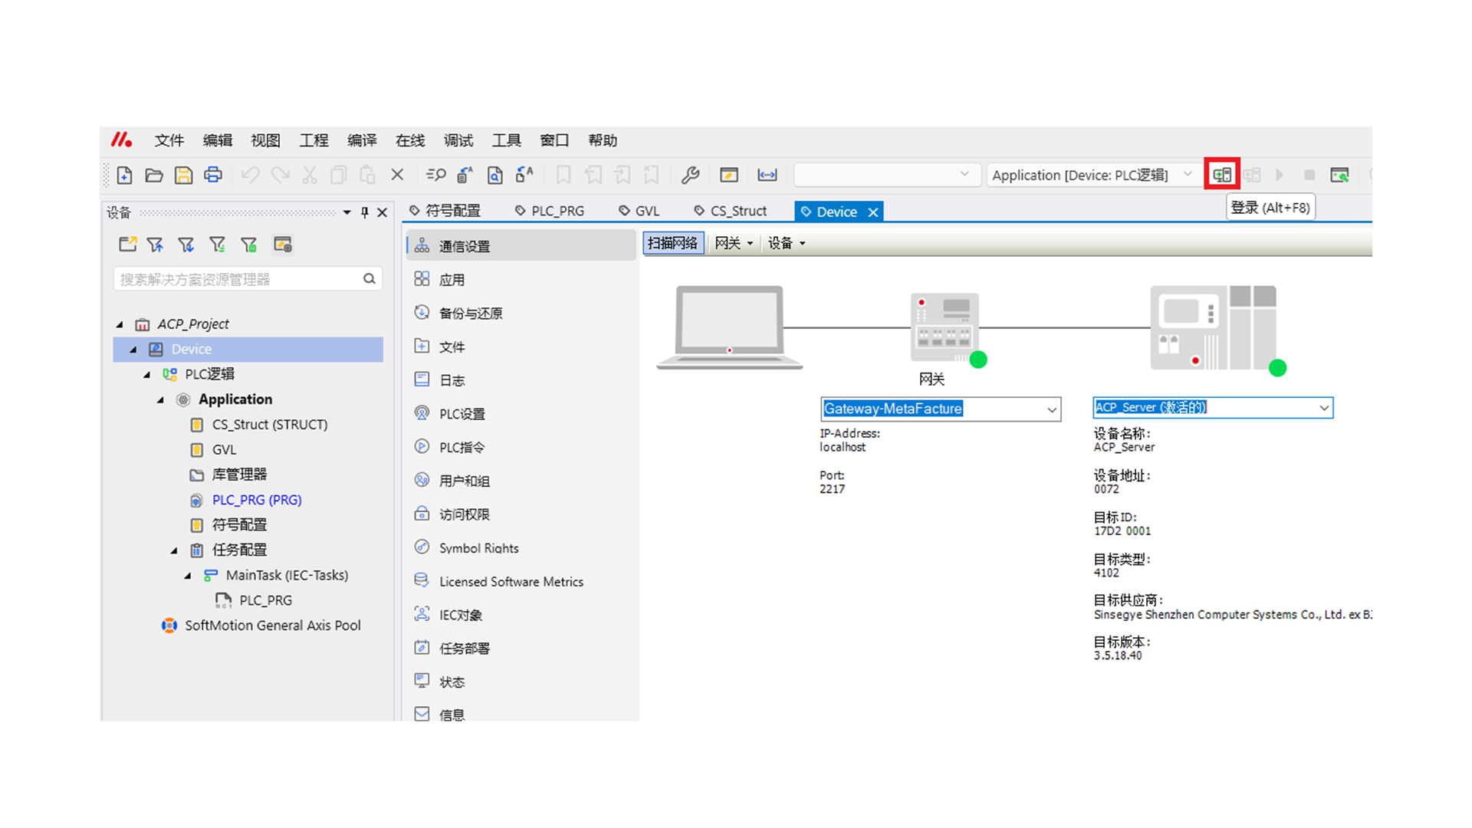The width and height of the screenshot is (1472, 828).
Task: Open the 在线 menu
Action: tap(409, 140)
